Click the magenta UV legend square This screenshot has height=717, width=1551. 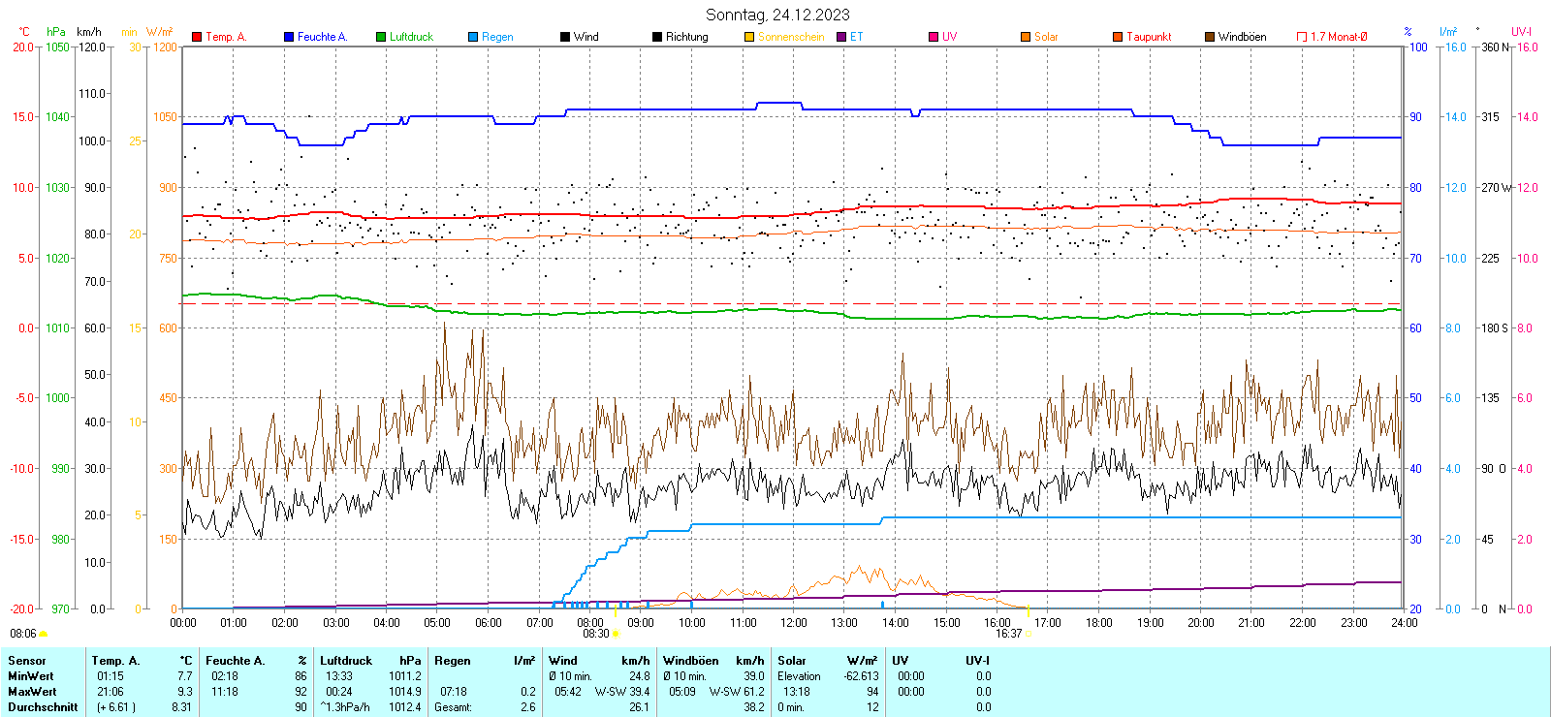[x=934, y=37]
